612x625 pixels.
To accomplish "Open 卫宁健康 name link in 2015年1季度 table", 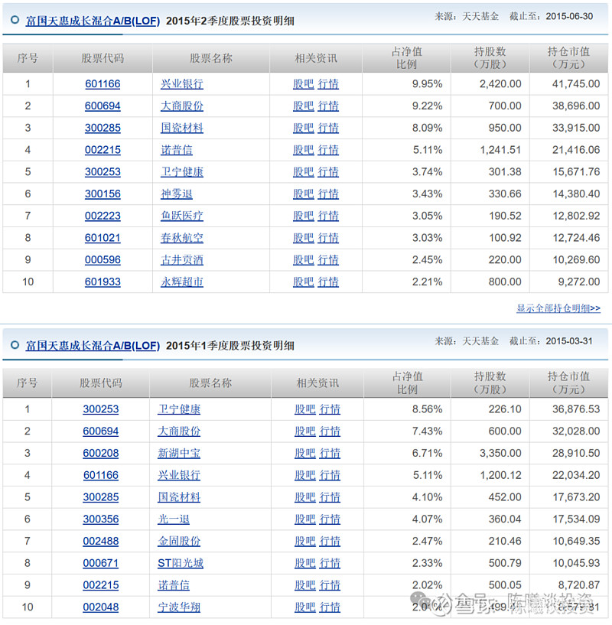I will pos(179,409).
